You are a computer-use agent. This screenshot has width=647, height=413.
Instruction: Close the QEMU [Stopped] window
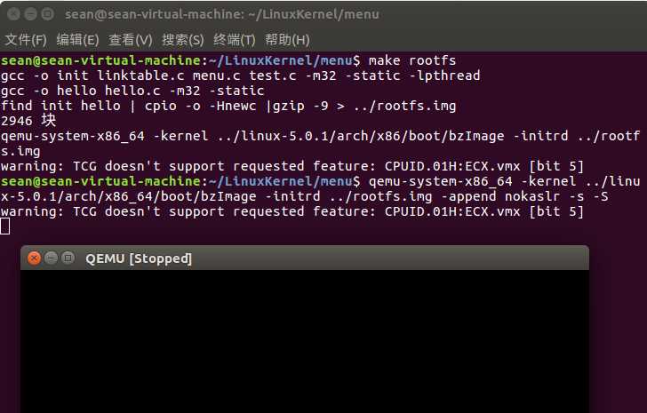[35, 258]
